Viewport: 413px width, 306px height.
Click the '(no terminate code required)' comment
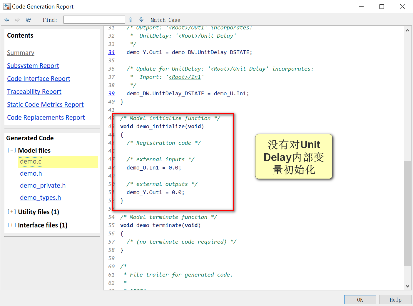[181, 242]
